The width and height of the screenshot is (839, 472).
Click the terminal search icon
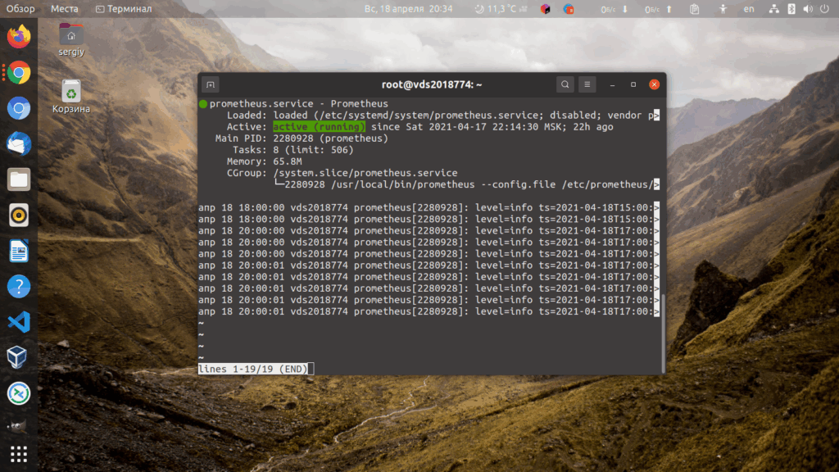click(565, 84)
